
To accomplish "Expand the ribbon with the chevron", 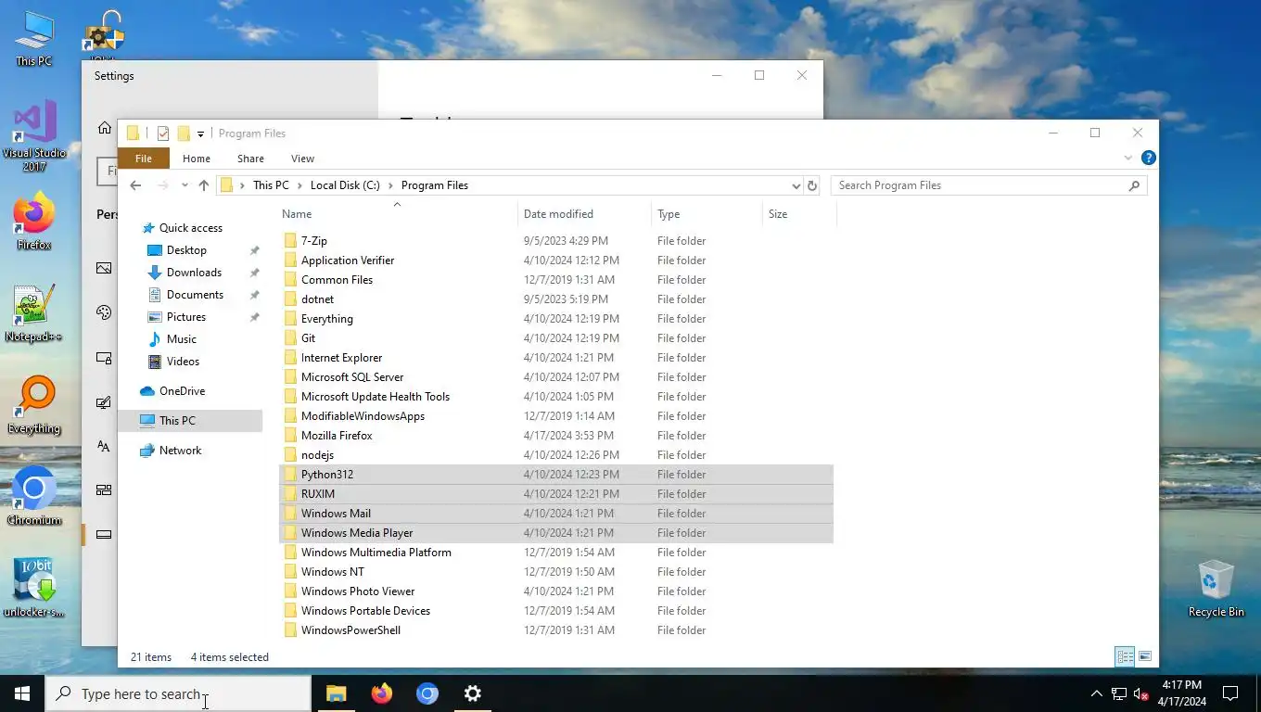I will tap(1128, 159).
